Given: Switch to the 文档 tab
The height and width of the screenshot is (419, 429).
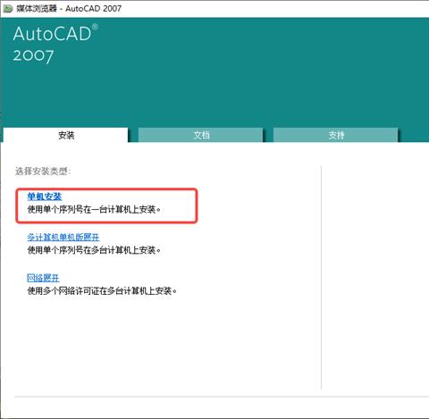Looking at the screenshot, I should (201, 136).
